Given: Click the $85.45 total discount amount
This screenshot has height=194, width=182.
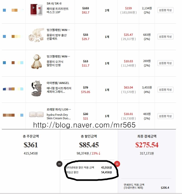Looking at the screenshot, I should pos(89,145).
